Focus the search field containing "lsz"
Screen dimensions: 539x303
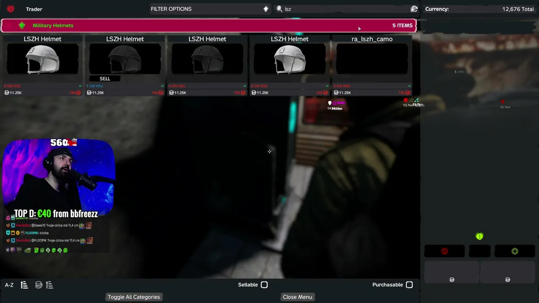347,9
